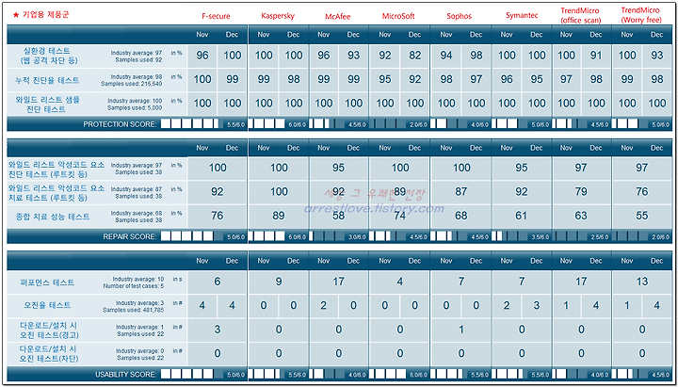Select the 퍼포먼스 테스트 row label

(x=47, y=282)
